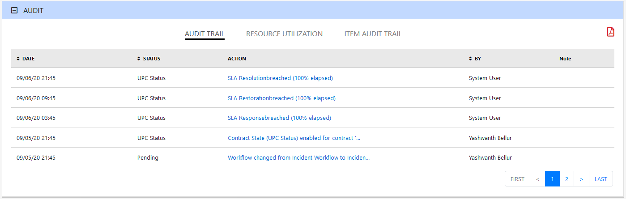Open ITEM AUDIT TRAIL tab

pyautogui.click(x=373, y=34)
